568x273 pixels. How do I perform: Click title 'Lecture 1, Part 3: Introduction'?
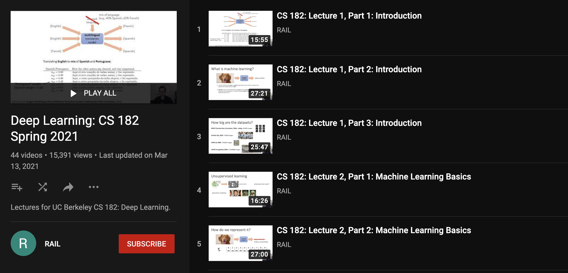(x=349, y=123)
